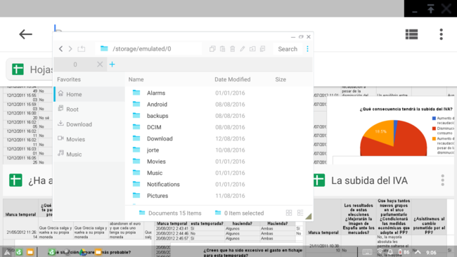The width and height of the screenshot is (457, 257).
Task: Go forward in the file manager
Action: pyautogui.click(x=70, y=48)
